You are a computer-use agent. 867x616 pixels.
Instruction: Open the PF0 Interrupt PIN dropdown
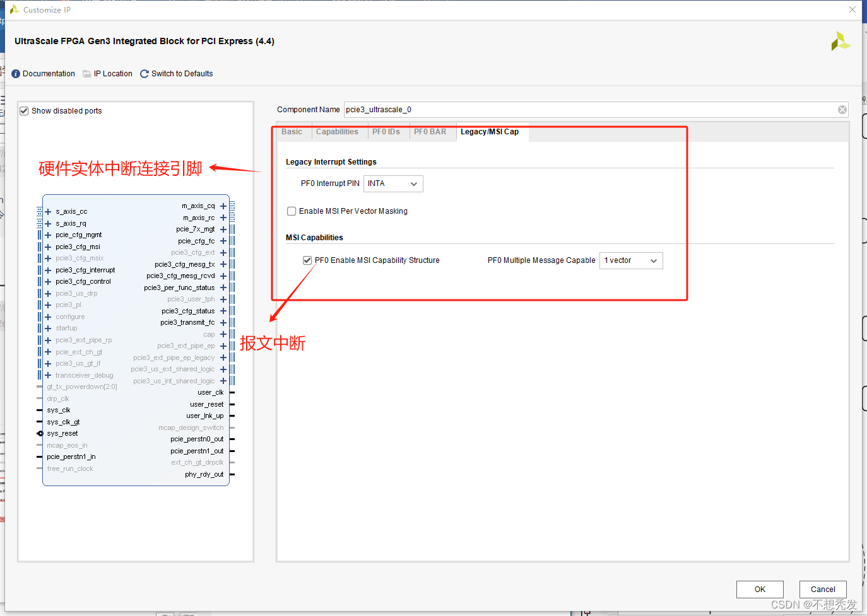click(x=393, y=183)
